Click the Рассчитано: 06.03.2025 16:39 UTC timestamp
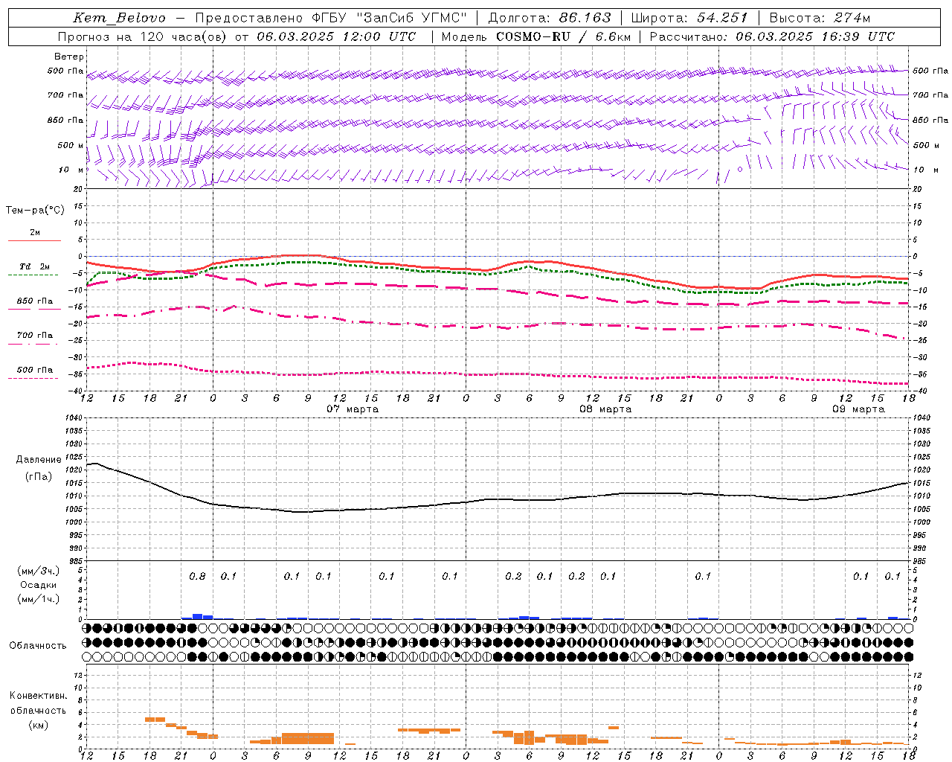This screenshot has width=952, height=762. click(772, 36)
